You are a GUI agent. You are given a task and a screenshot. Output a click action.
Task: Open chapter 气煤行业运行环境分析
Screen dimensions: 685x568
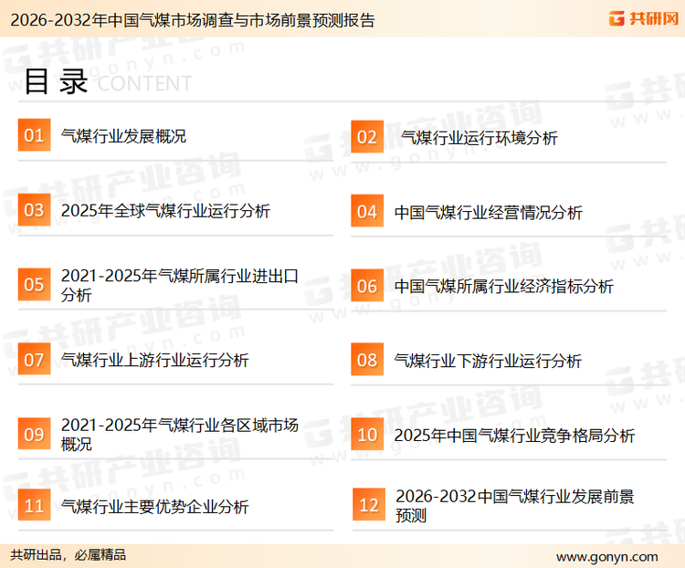coord(479,138)
